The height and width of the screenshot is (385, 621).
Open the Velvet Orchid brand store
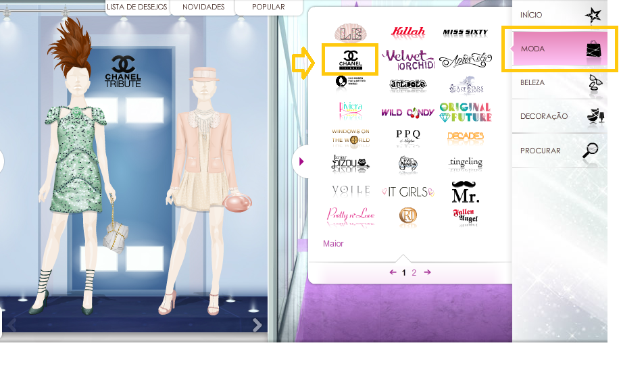pyautogui.click(x=408, y=59)
